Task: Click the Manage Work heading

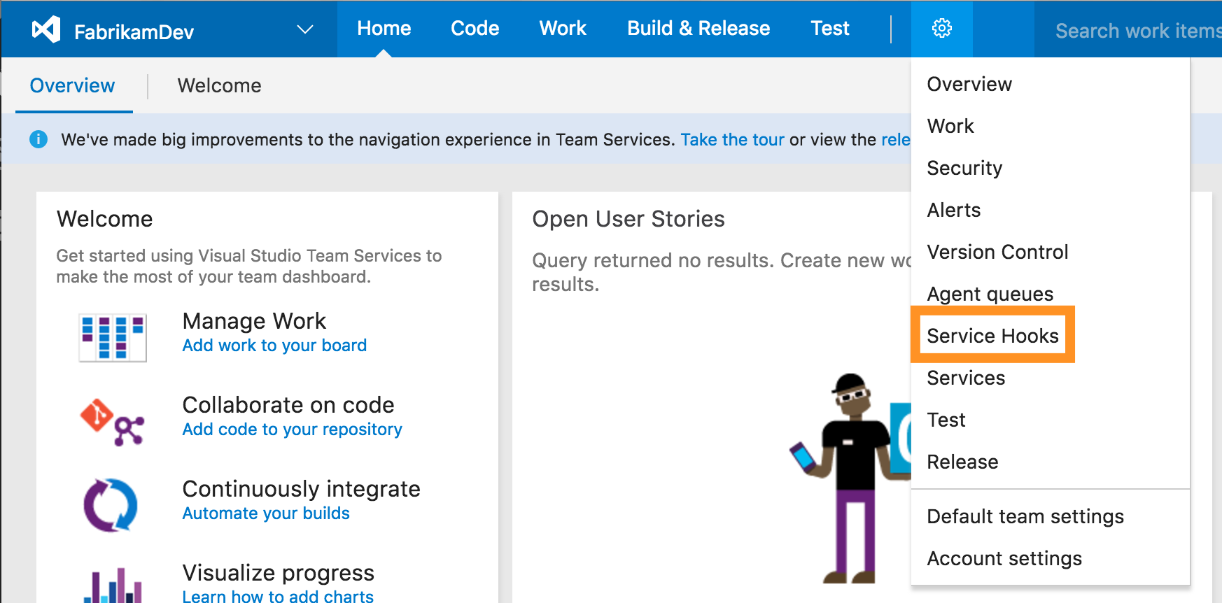Action: (254, 321)
